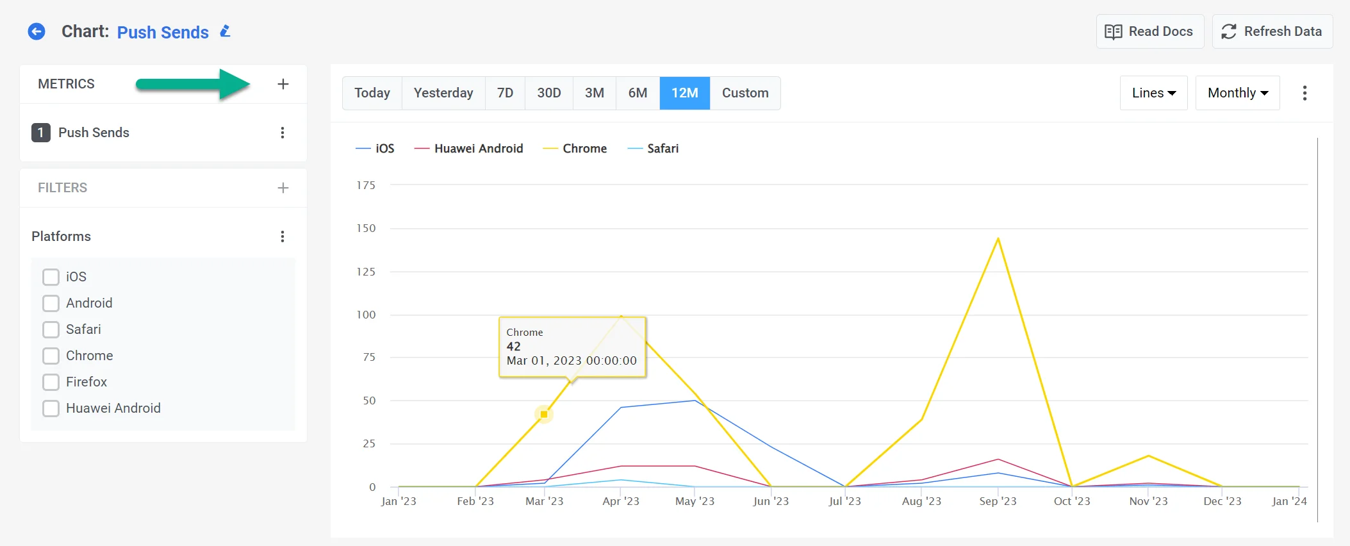Add a filter using the plus icon
This screenshot has height=546, width=1350.
(x=283, y=188)
